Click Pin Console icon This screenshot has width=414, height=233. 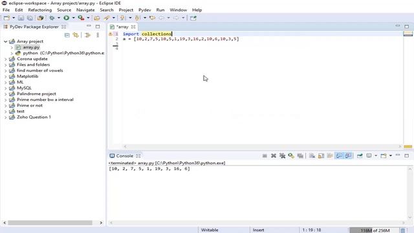(360, 156)
